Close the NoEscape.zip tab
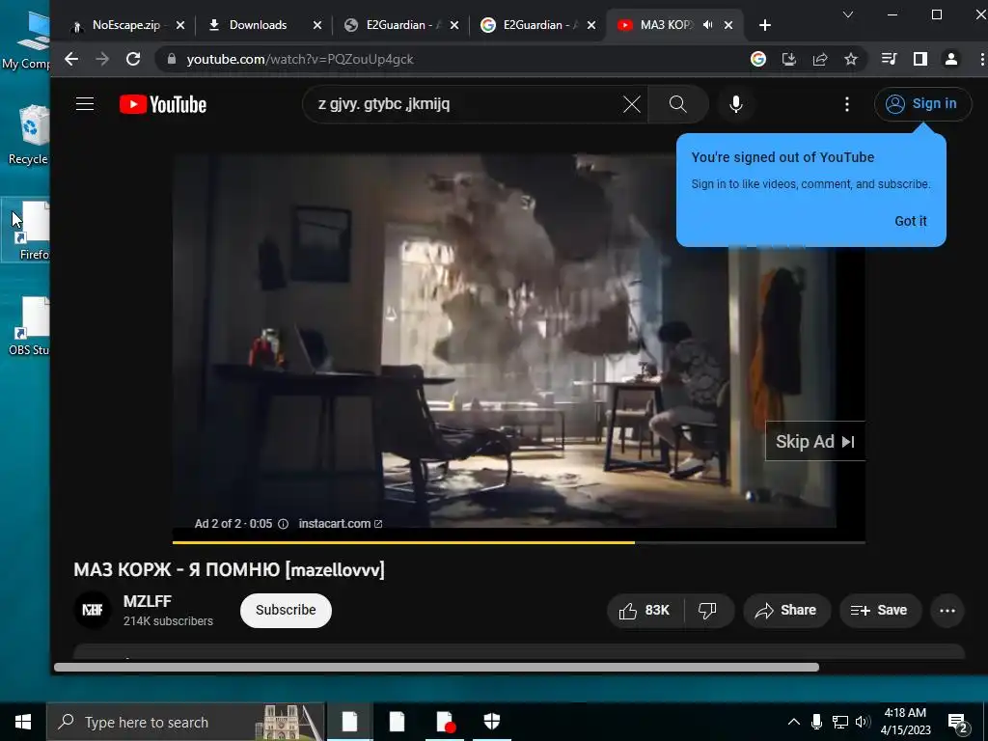The image size is (988, 741). pyautogui.click(x=180, y=25)
